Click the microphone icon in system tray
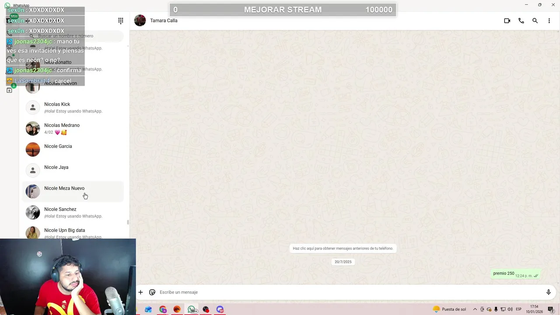Viewport: 560px width, 315px height. [496, 309]
